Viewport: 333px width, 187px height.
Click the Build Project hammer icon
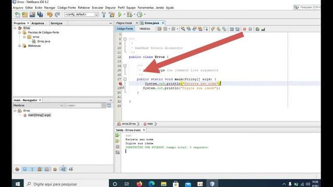[x=104, y=15]
